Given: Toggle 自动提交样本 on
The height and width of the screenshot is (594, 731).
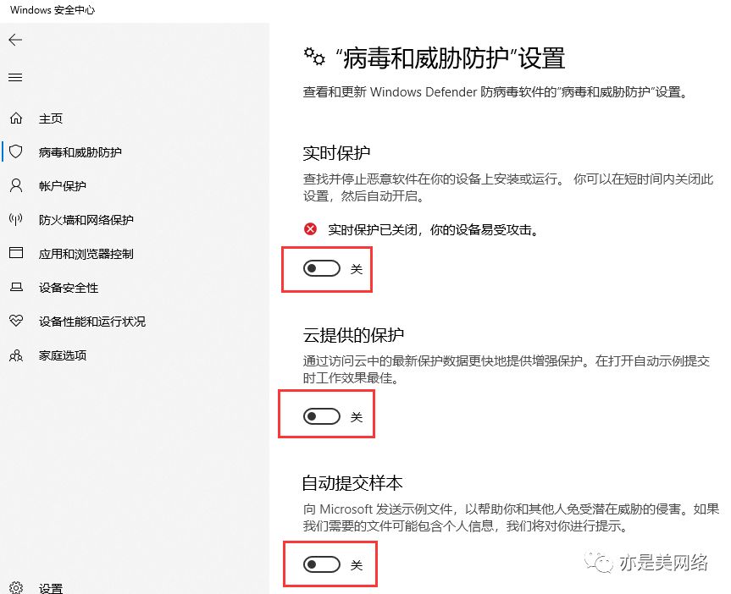Looking at the screenshot, I should pyautogui.click(x=322, y=564).
